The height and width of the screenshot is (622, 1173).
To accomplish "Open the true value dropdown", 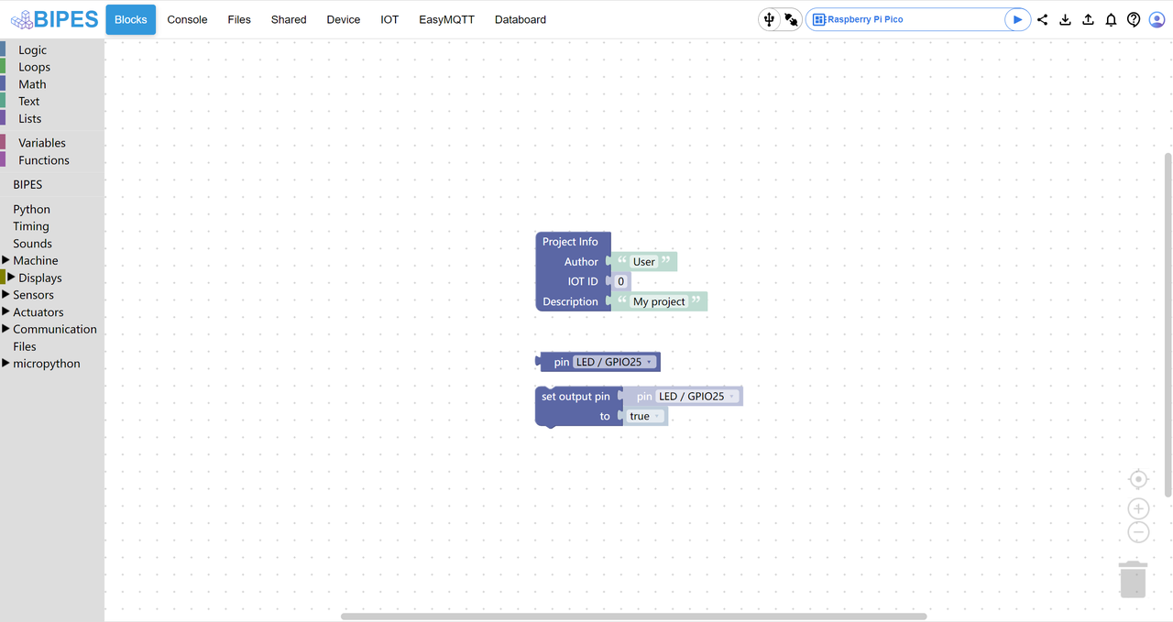I will point(645,416).
